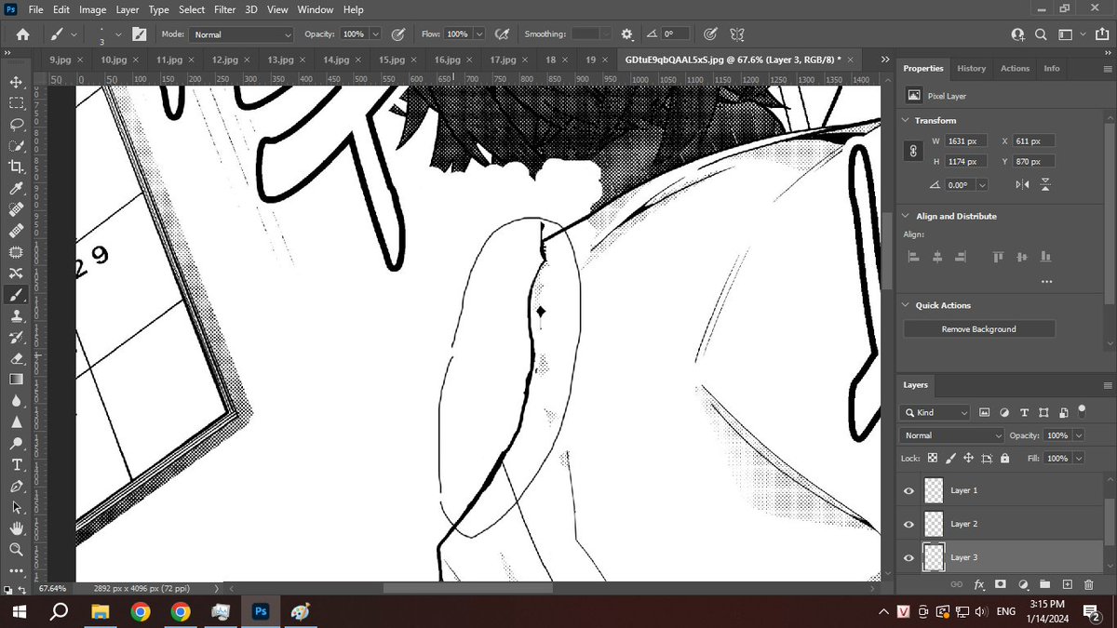This screenshot has width=1117, height=628.
Task: Select the Hand tool
Action: pyautogui.click(x=17, y=528)
